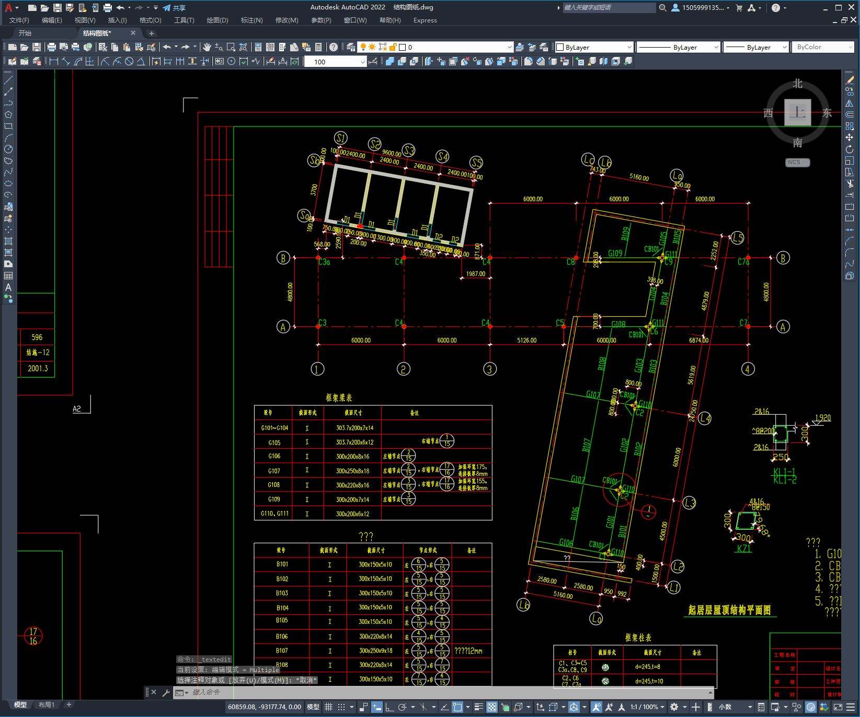Screen dimensions: 860x717
Task: Toggle dynamic input in status bar
Action: [x=377, y=707]
